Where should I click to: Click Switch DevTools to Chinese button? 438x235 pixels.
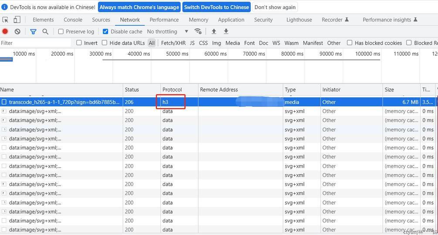click(x=217, y=7)
